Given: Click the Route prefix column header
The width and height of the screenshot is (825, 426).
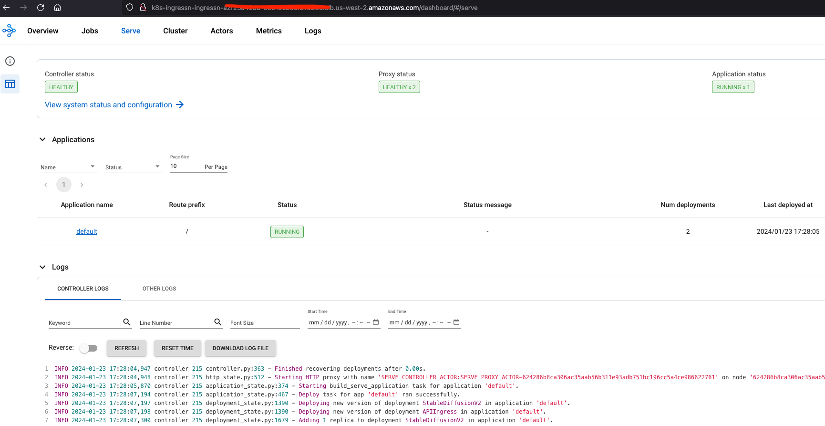Looking at the screenshot, I should (187, 205).
